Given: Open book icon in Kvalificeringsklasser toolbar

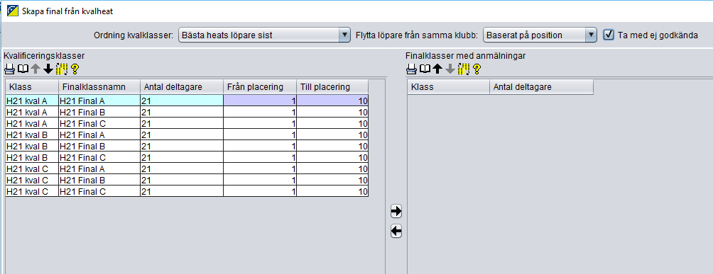Looking at the screenshot, I should [x=22, y=69].
